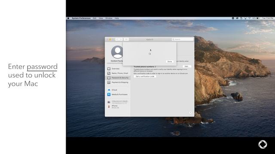Click Get a verification code
Image resolution: width=275 pixels, height=154 pixels.
tap(145, 77)
